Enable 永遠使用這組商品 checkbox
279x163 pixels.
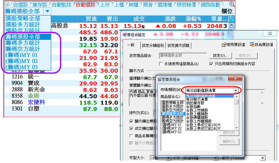coord(161,64)
